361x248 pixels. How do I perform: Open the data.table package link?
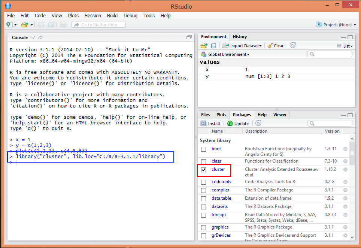[221, 198]
